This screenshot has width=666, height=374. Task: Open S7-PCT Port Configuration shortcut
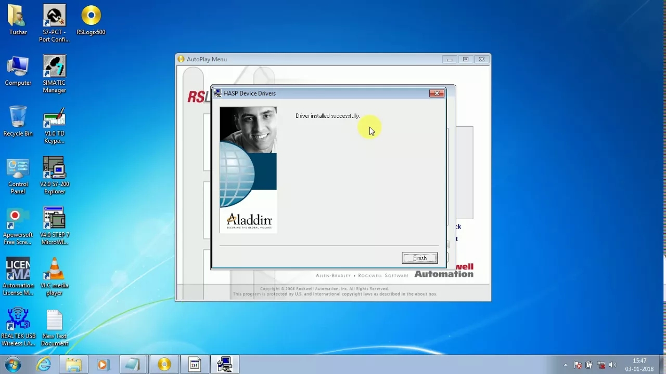(54, 23)
